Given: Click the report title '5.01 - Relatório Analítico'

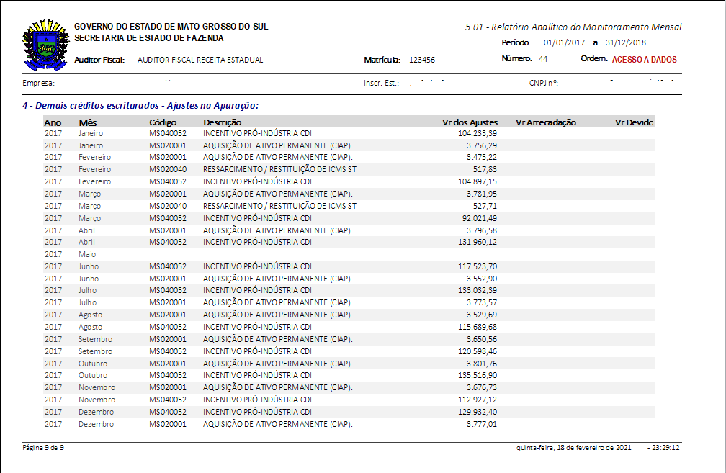Looking at the screenshot, I should (x=573, y=27).
